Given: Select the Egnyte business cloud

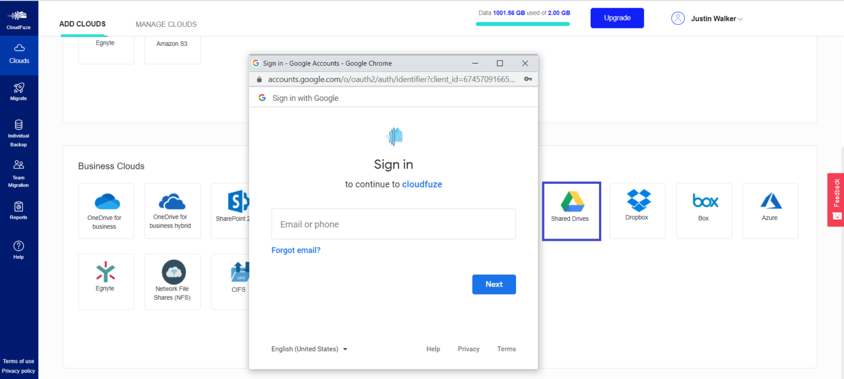Looking at the screenshot, I should [x=106, y=281].
